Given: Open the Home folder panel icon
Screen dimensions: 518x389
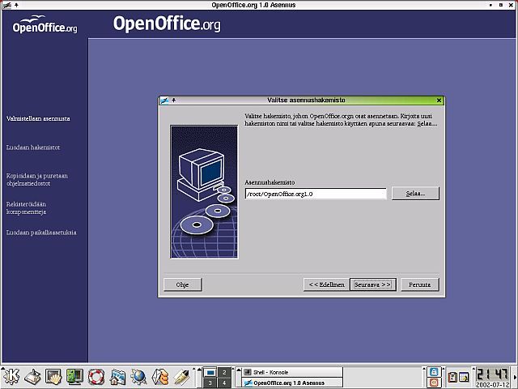Looking at the screenshot, I should (118, 377).
